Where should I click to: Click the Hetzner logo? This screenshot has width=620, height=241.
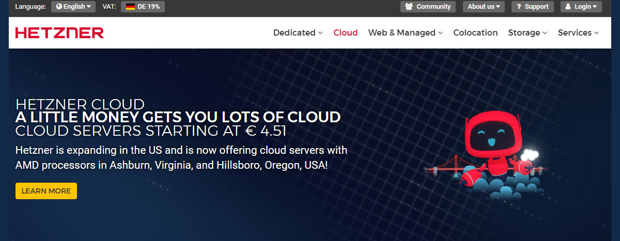(59, 33)
